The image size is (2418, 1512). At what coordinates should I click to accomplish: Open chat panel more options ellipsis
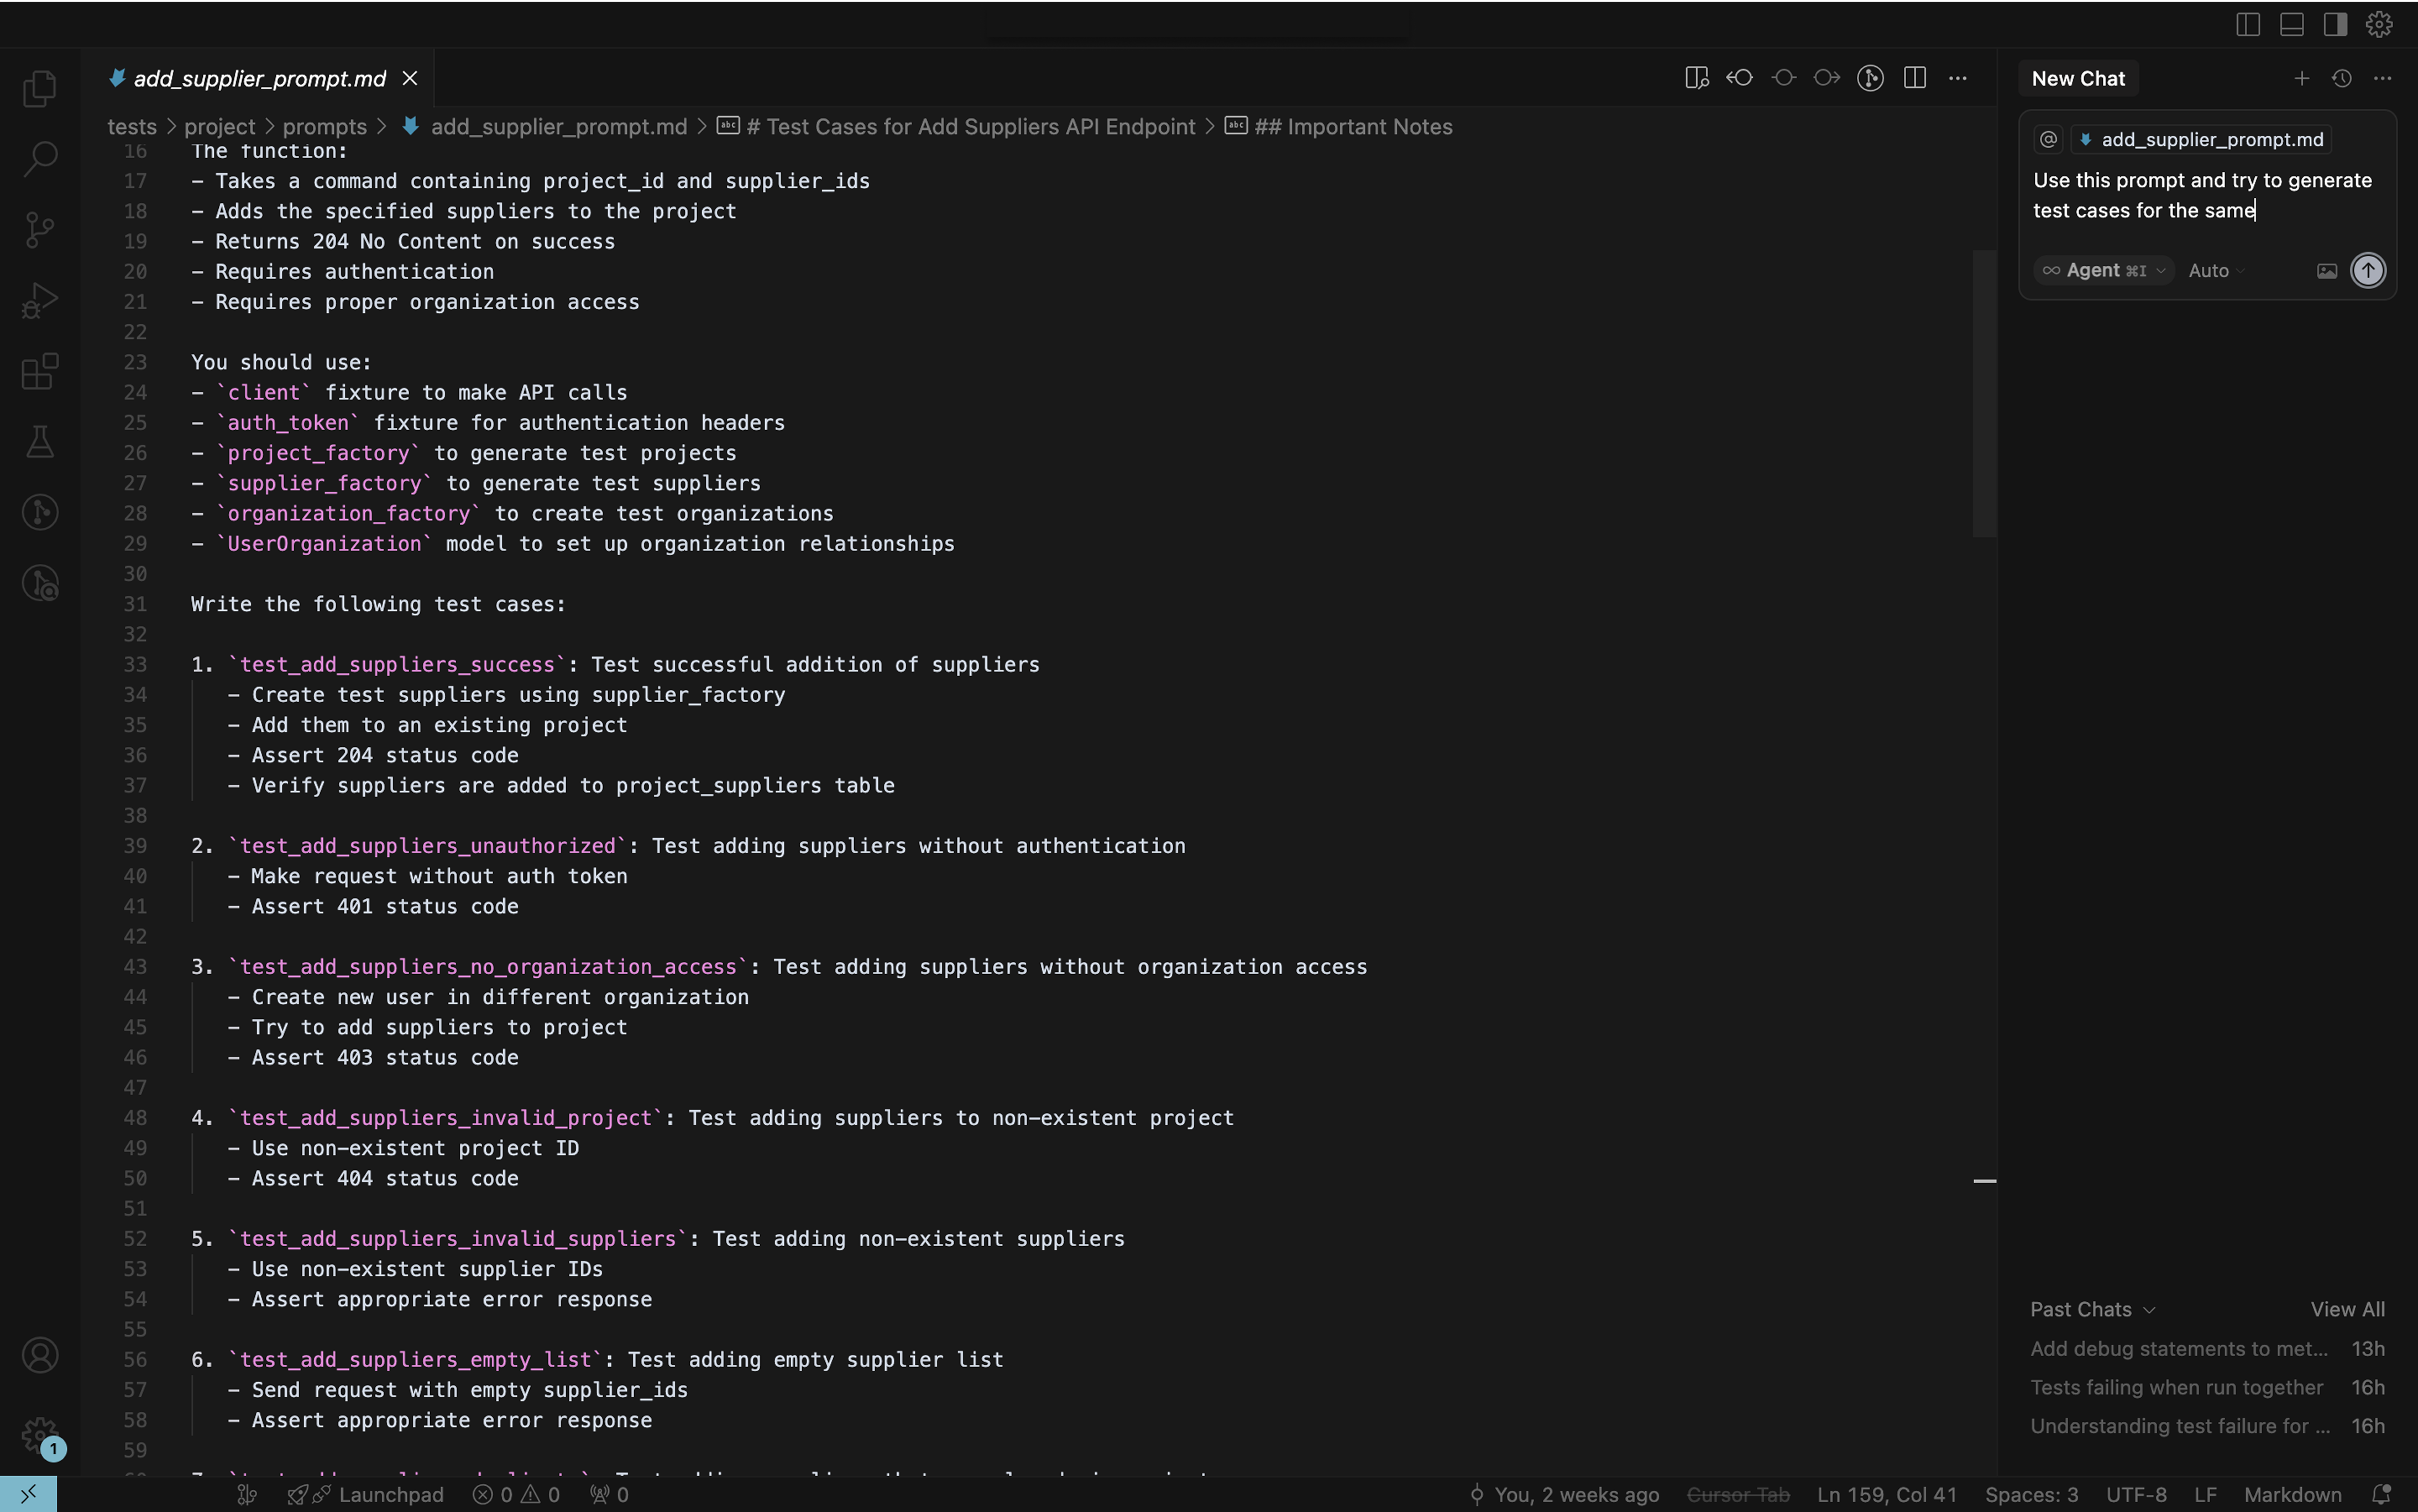point(2383,78)
